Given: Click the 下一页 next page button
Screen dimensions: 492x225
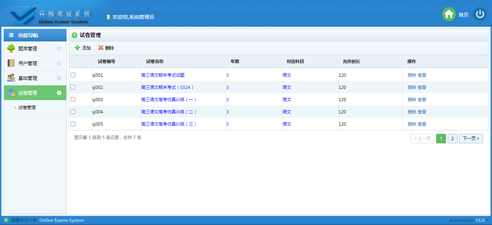Looking at the screenshot, I should coord(471,139).
